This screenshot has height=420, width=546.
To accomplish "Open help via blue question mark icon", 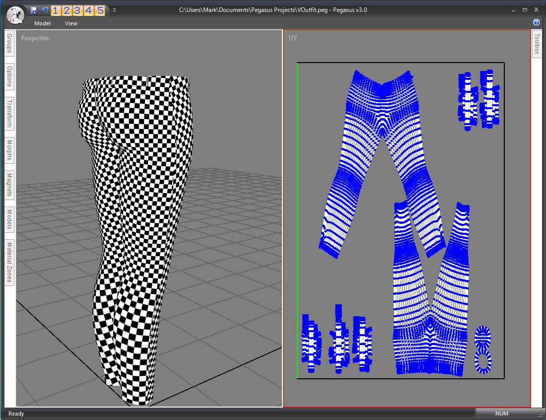I will pyautogui.click(x=537, y=22).
